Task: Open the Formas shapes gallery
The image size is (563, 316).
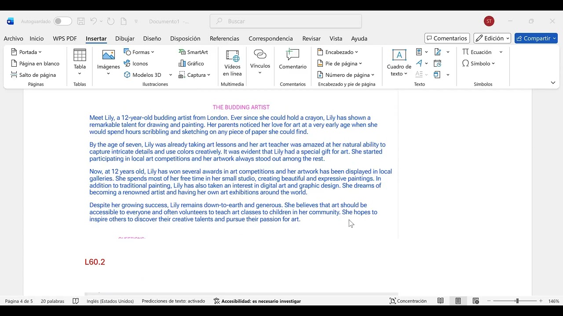Action: (139, 52)
